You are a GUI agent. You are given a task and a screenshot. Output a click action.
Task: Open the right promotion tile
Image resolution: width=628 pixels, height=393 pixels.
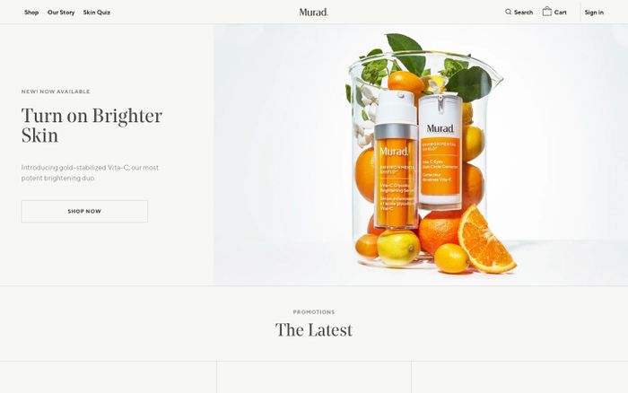519,377
